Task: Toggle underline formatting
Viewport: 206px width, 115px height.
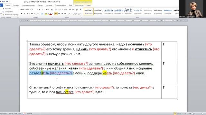Action: click(27, 13)
